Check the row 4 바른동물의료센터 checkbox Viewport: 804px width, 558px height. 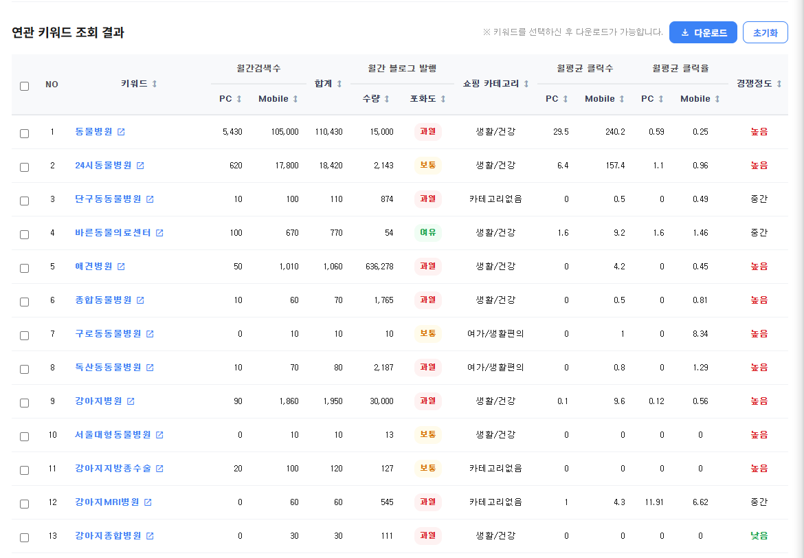point(24,235)
